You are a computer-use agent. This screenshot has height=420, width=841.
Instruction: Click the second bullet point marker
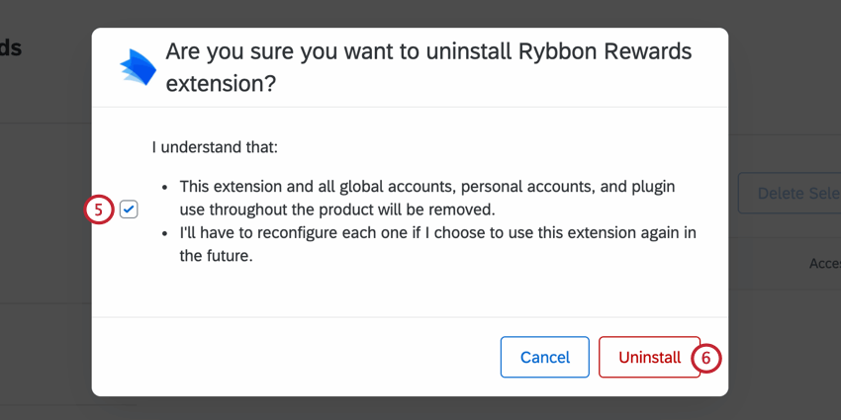[x=164, y=234]
